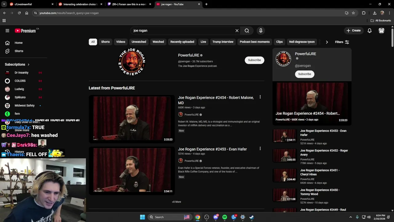Open Chrome three-dot menu

point(390,13)
